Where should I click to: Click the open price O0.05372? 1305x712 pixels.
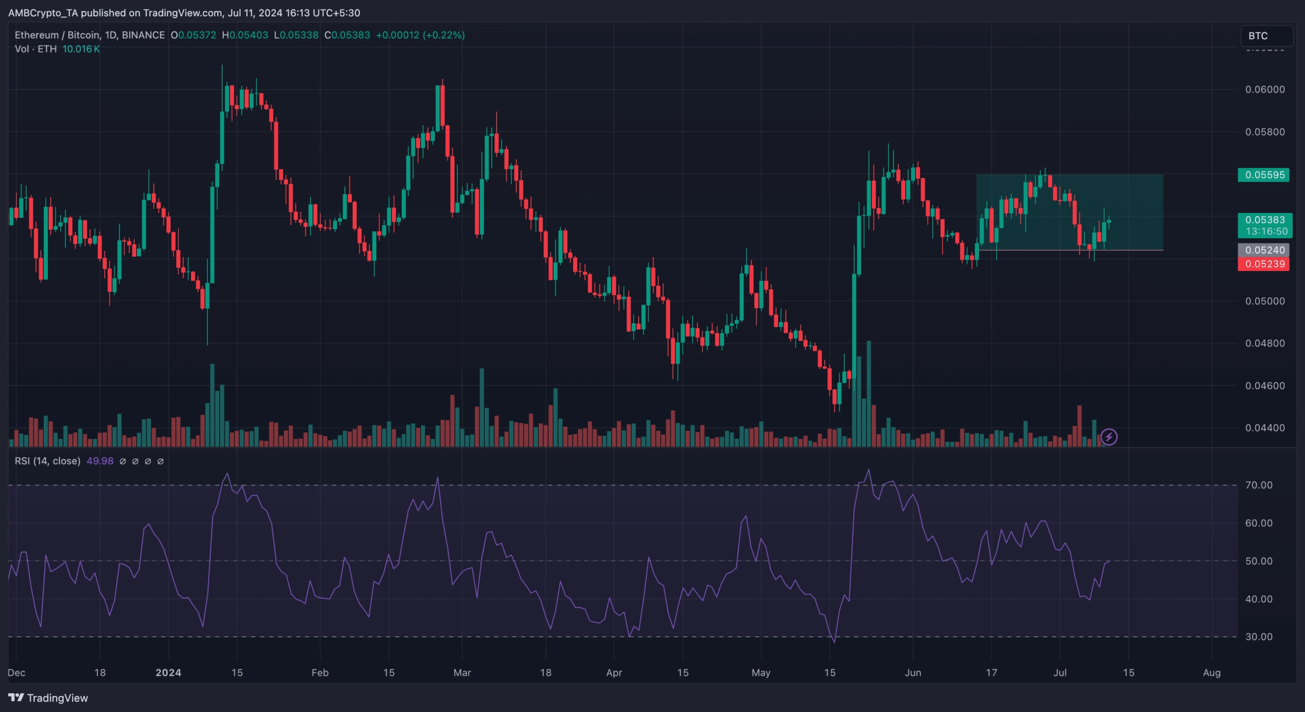tap(193, 35)
